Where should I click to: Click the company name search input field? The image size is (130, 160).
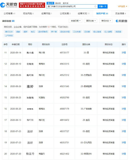tap(70, 6)
